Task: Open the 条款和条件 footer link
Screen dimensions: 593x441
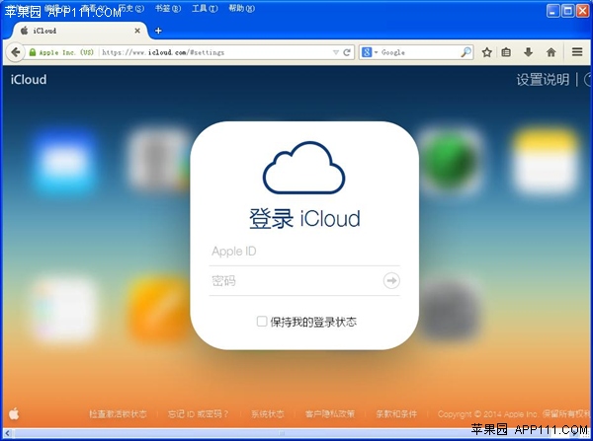Action: (x=396, y=414)
